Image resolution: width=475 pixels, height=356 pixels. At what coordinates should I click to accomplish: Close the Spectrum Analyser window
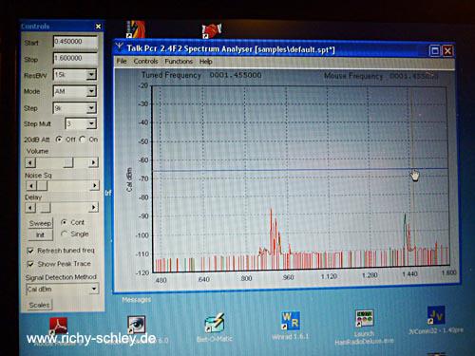click(447, 50)
